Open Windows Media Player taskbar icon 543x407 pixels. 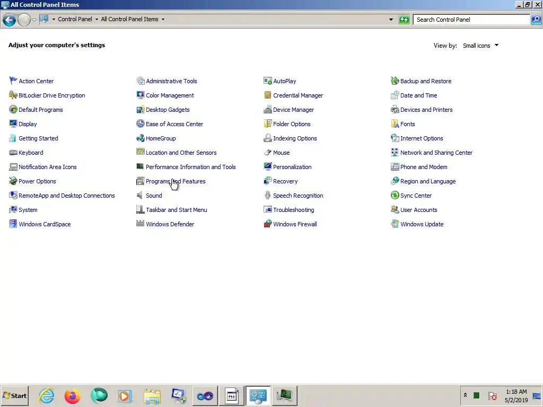click(x=125, y=395)
